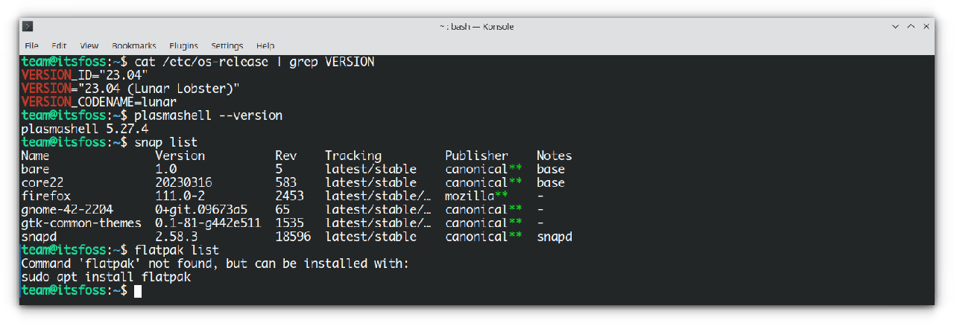The image size is (954, 326).
Task: Click the terminal cursor at the last prompt
Action: click(138, 291)
